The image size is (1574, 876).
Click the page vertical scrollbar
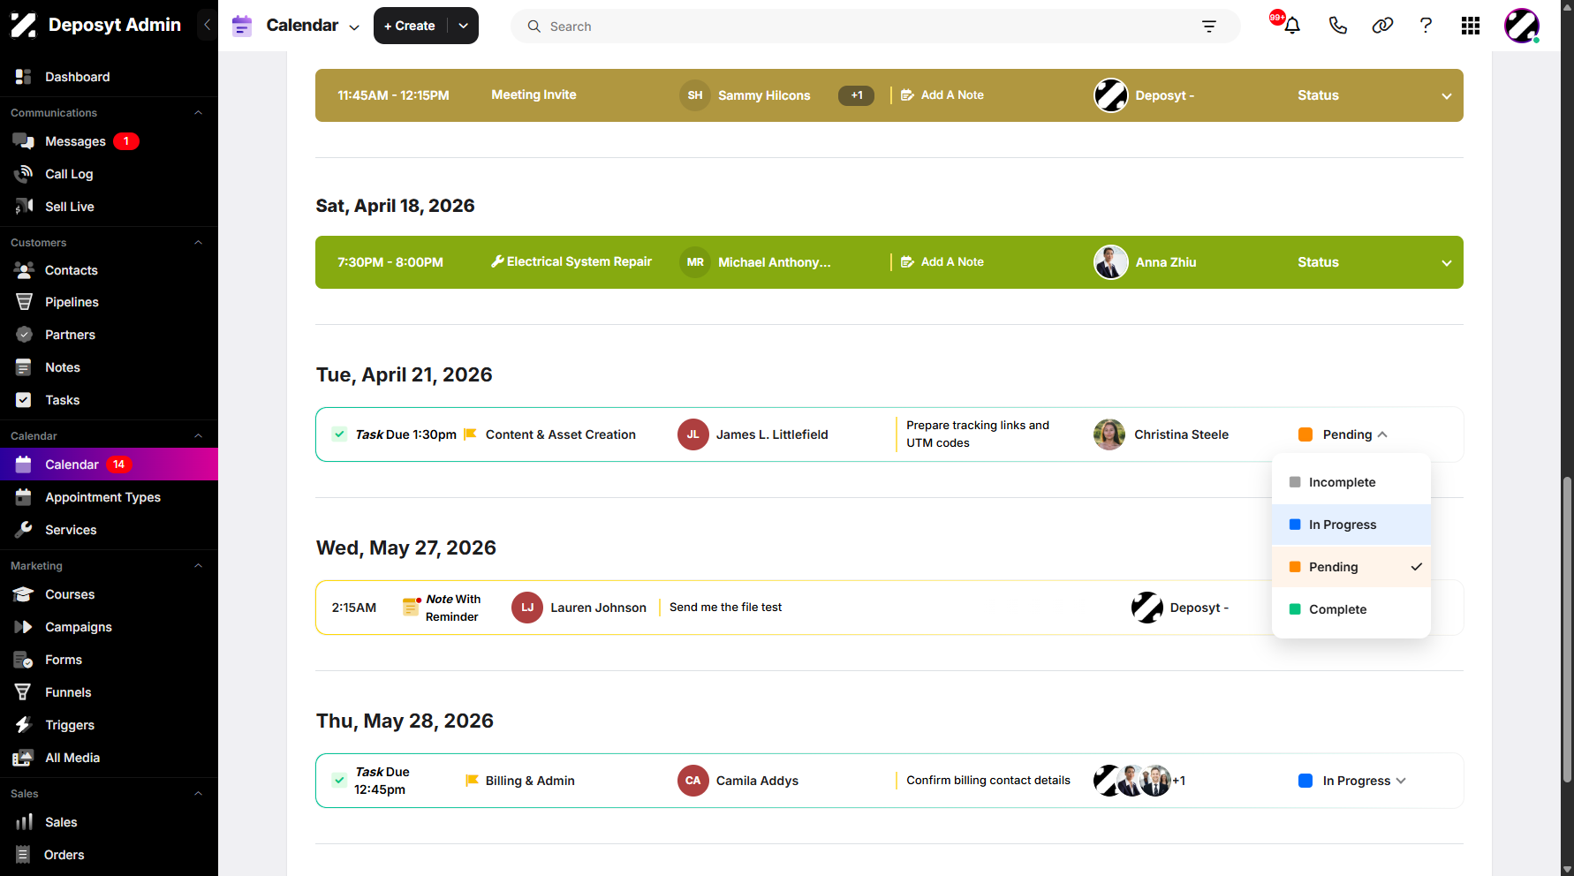pos(1567,630)
